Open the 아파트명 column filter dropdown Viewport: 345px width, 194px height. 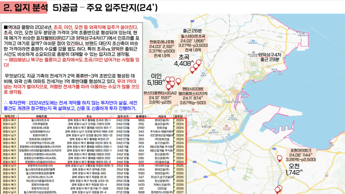click(x=63, y=116)
